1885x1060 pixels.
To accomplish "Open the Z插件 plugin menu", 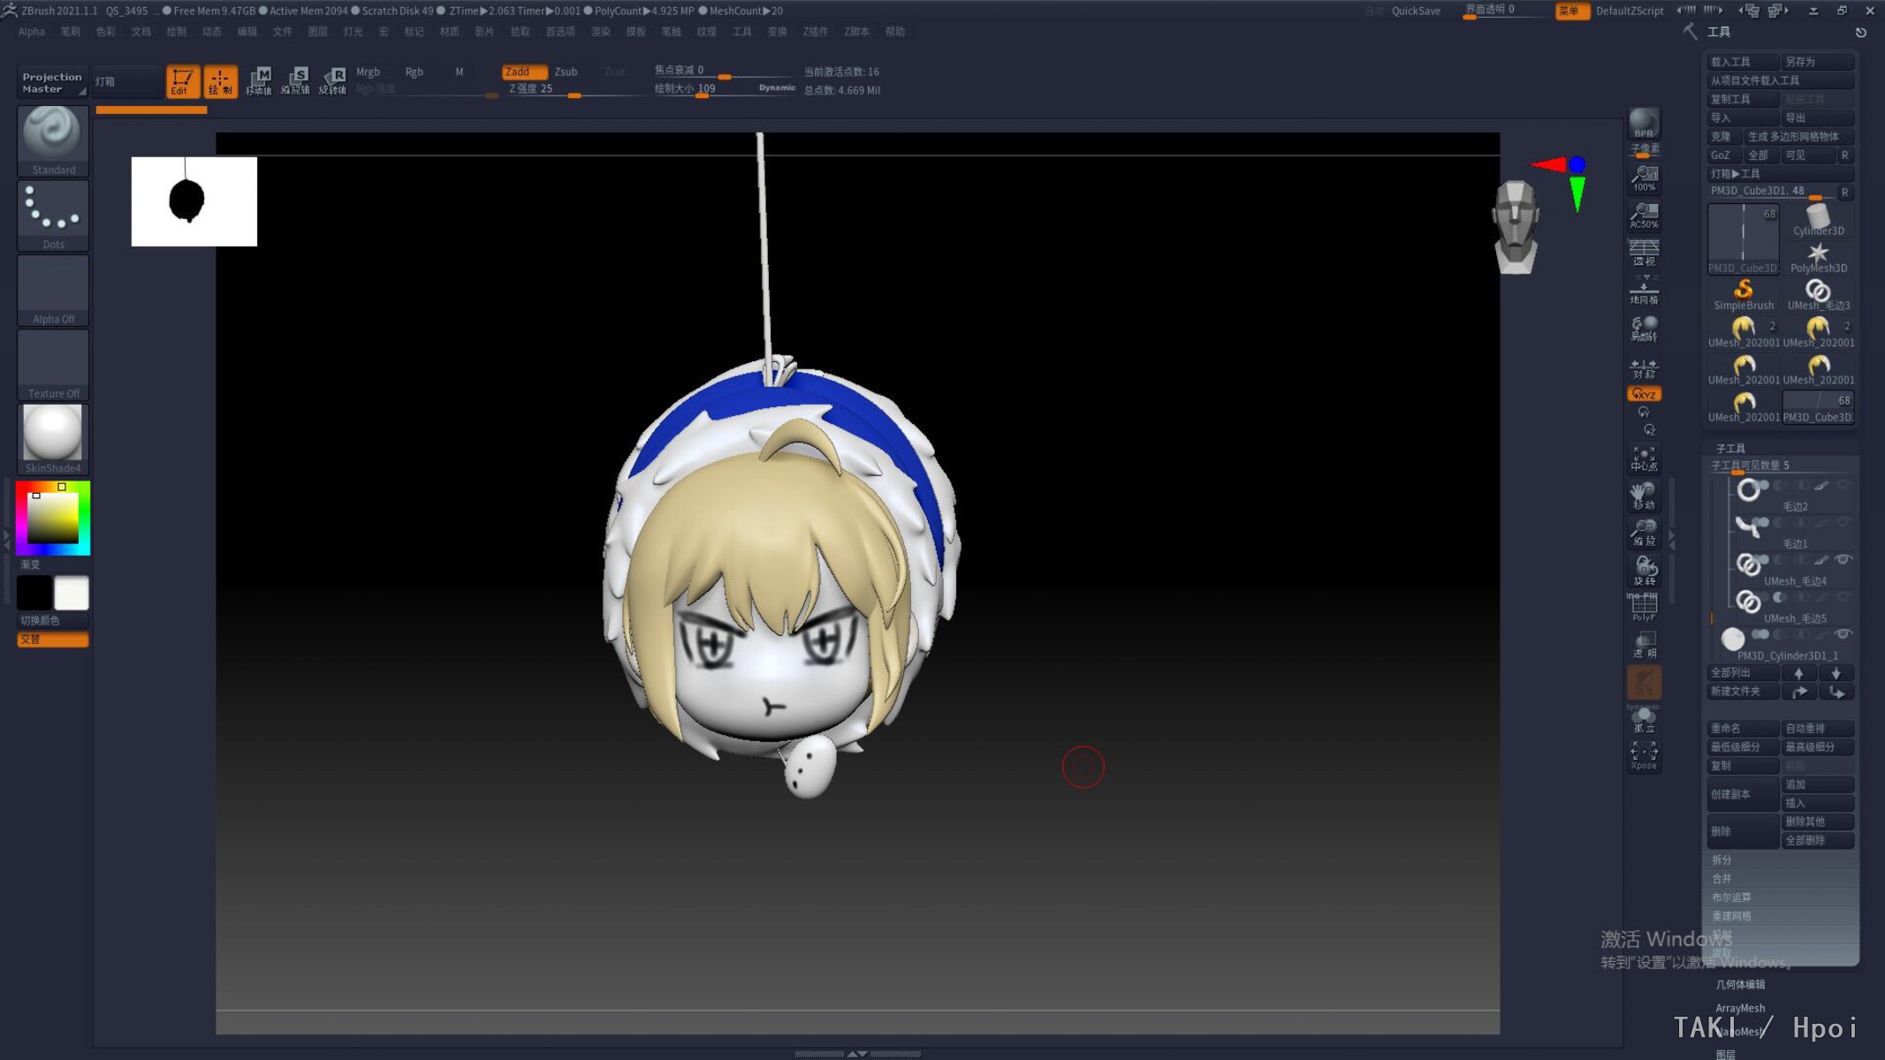I will pyautogui.click(x=815, y=32).
